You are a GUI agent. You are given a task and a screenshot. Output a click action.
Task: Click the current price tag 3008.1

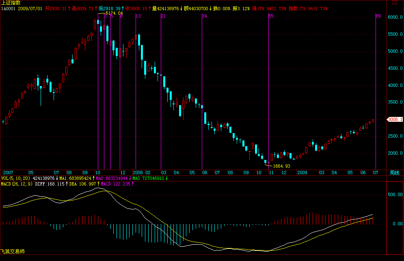click(395, 119)
